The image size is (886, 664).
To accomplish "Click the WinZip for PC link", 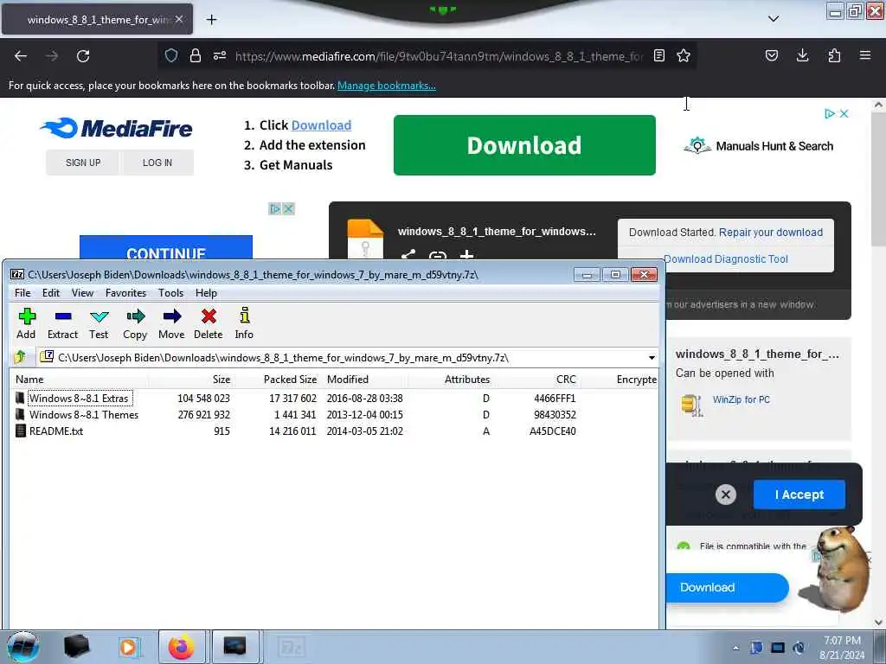I will point(741,399).
